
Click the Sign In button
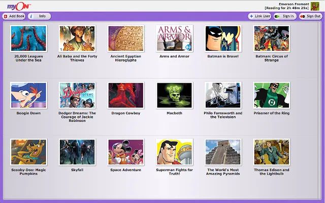[285, 16]
